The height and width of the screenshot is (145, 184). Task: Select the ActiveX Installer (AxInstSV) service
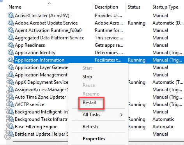(42, 16)
